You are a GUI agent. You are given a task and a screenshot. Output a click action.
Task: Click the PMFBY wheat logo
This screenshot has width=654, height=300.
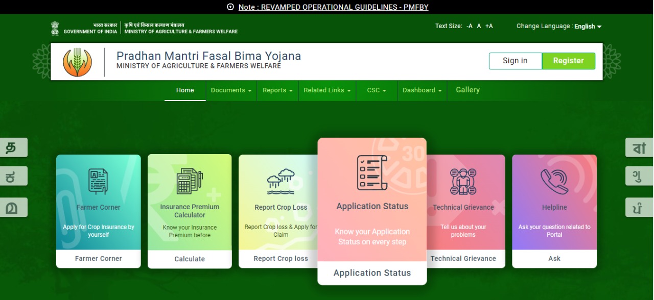tap(77, 62)
